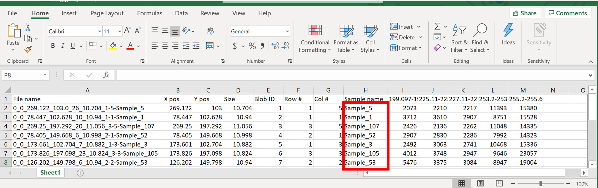This screenshot has height=188, width=598.
Task: Add a new sheet with plus icon
Action: [80, 173]
